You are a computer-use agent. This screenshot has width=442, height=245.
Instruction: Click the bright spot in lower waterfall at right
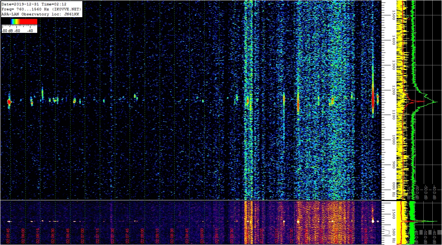click(373, 221)
